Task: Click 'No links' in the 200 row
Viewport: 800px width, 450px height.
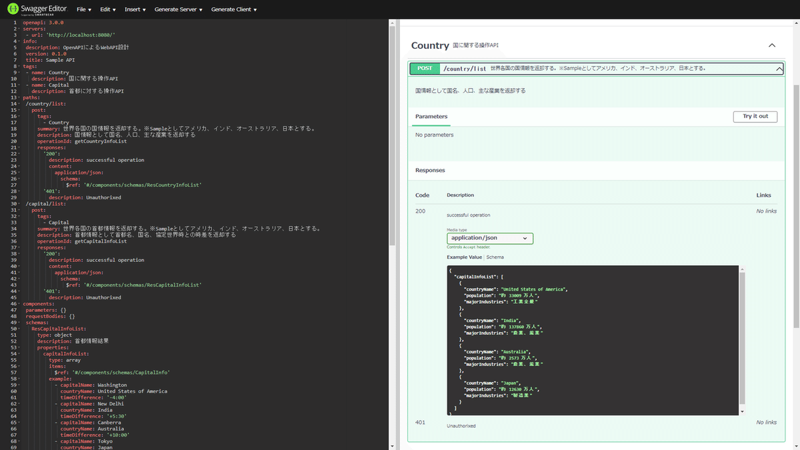Action: [766, 211]
